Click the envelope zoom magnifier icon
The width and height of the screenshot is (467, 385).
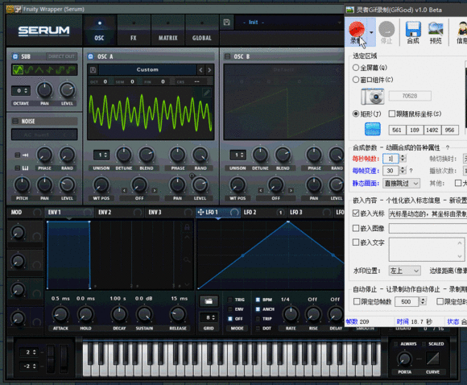[187, 260]
